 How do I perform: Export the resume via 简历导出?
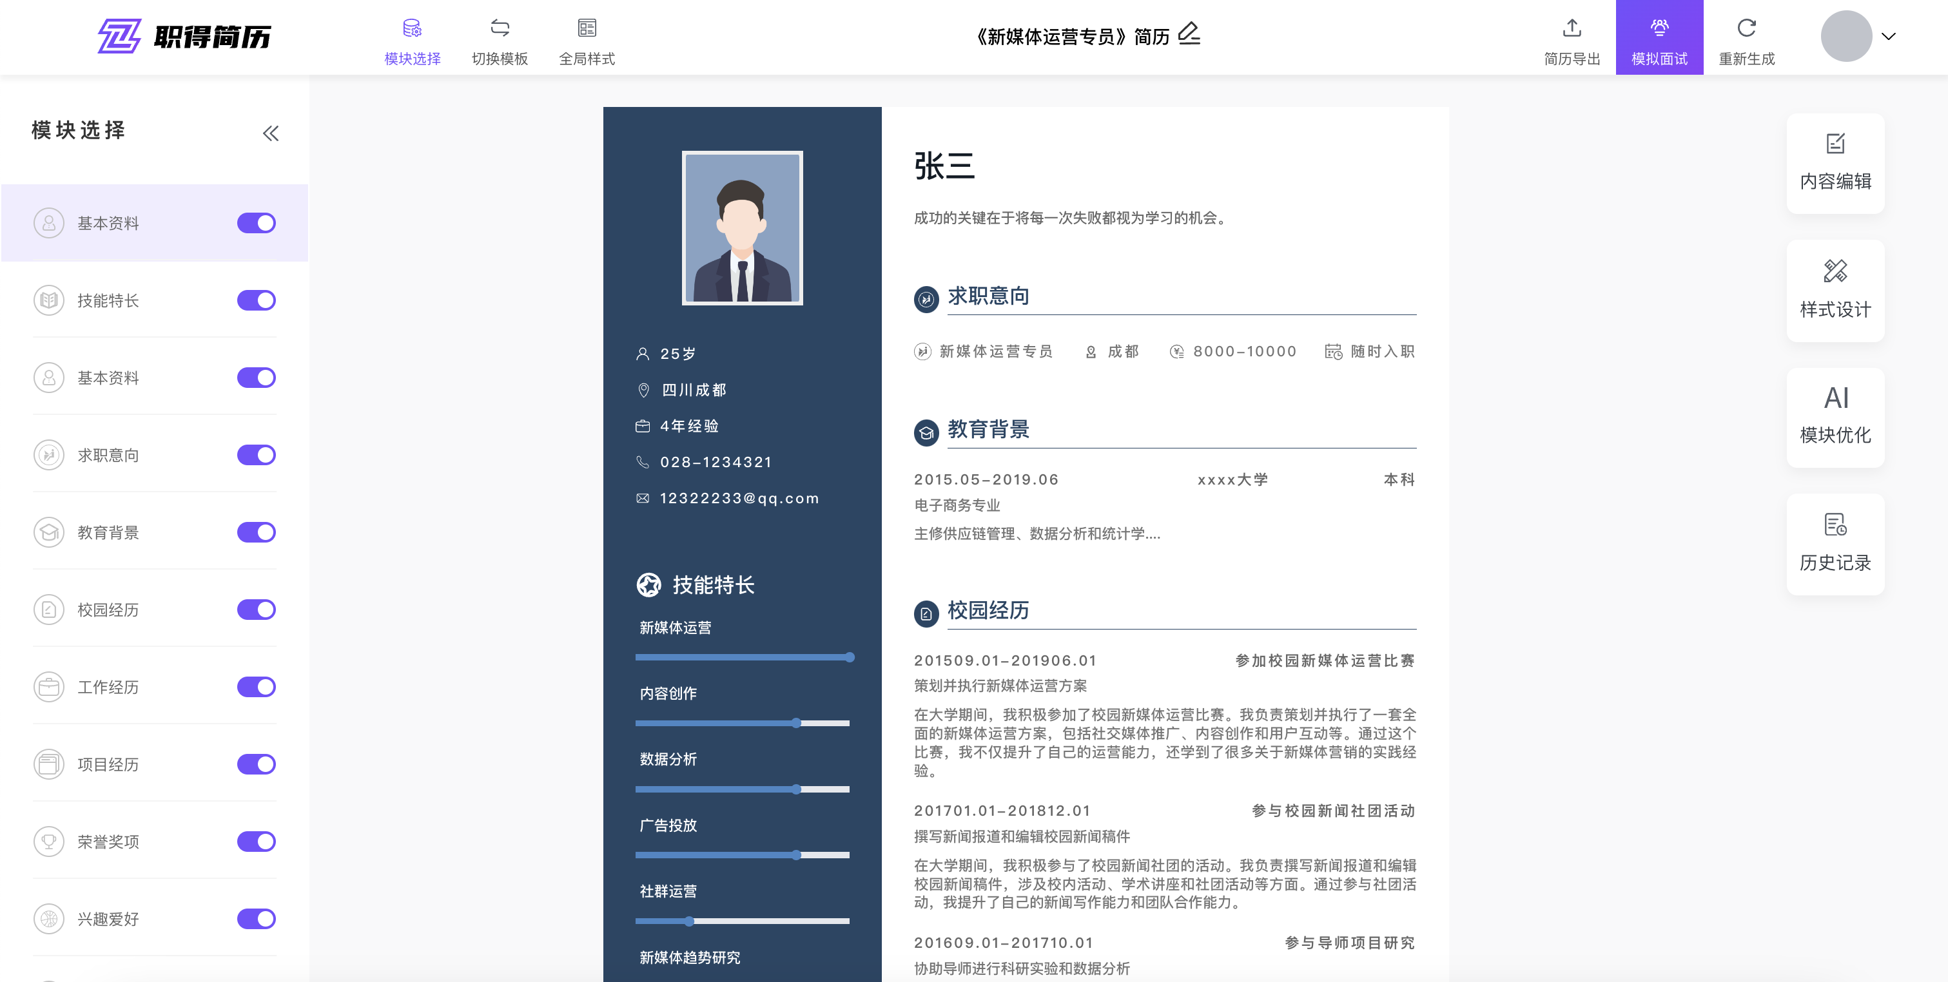1572,38
